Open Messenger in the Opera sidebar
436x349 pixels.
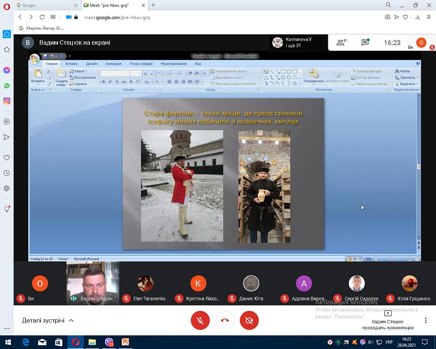7,70
